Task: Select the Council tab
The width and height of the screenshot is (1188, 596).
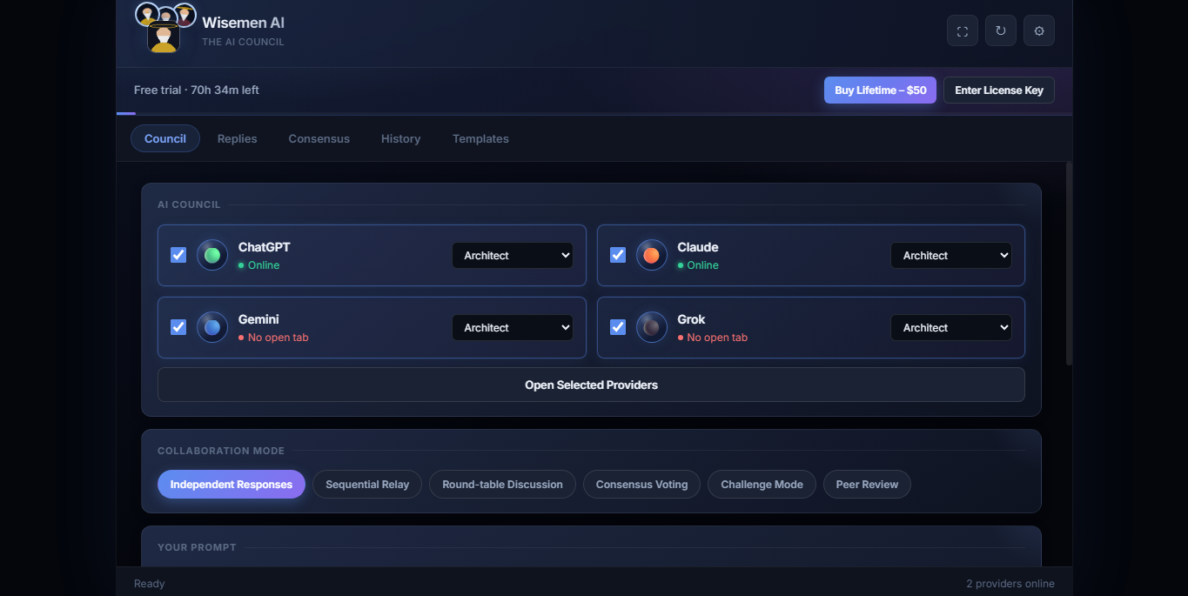Action: pyautogui.click(x=165, y=138)
